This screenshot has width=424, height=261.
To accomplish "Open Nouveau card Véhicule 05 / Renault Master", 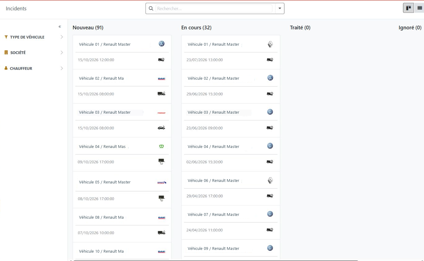I will (x=122, y=190).
